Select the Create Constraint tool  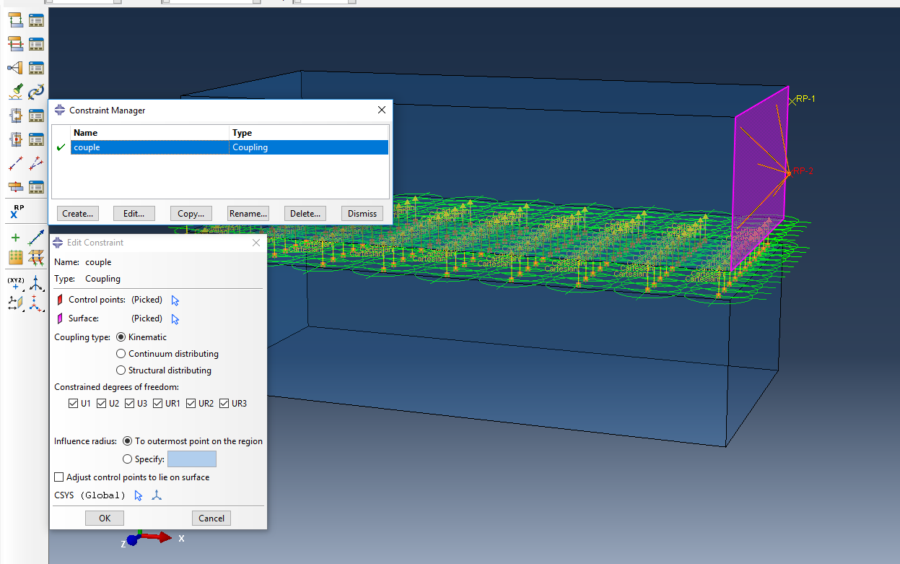15,68
